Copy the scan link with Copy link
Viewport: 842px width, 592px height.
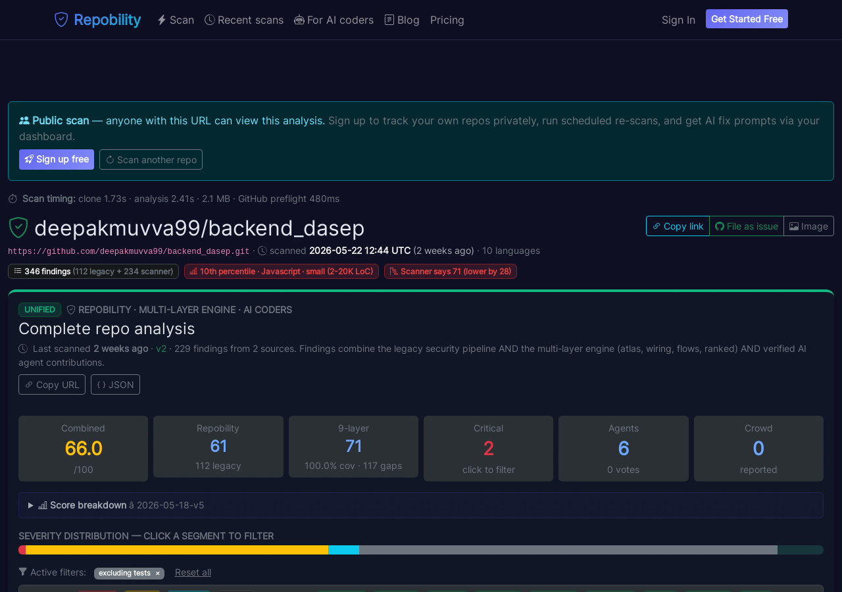[678, 226]
